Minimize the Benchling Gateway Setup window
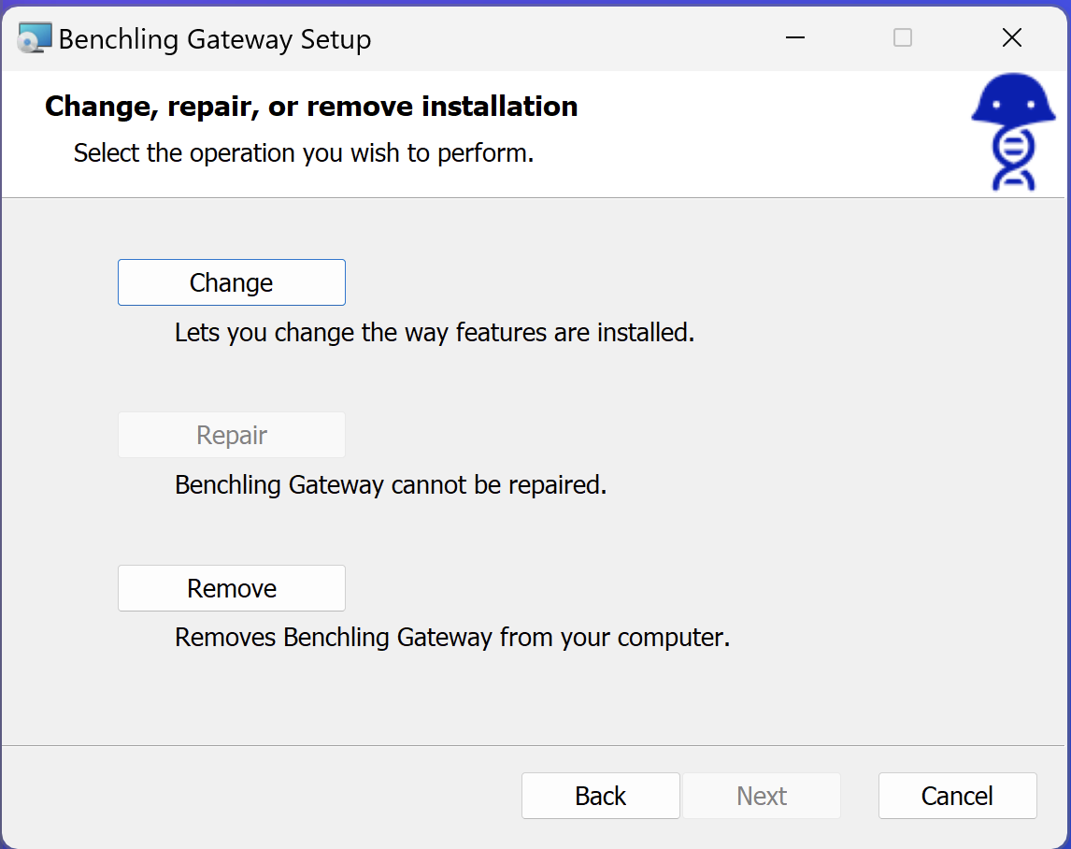Screen dimensions: 1071x849 [x=795, y=38]
